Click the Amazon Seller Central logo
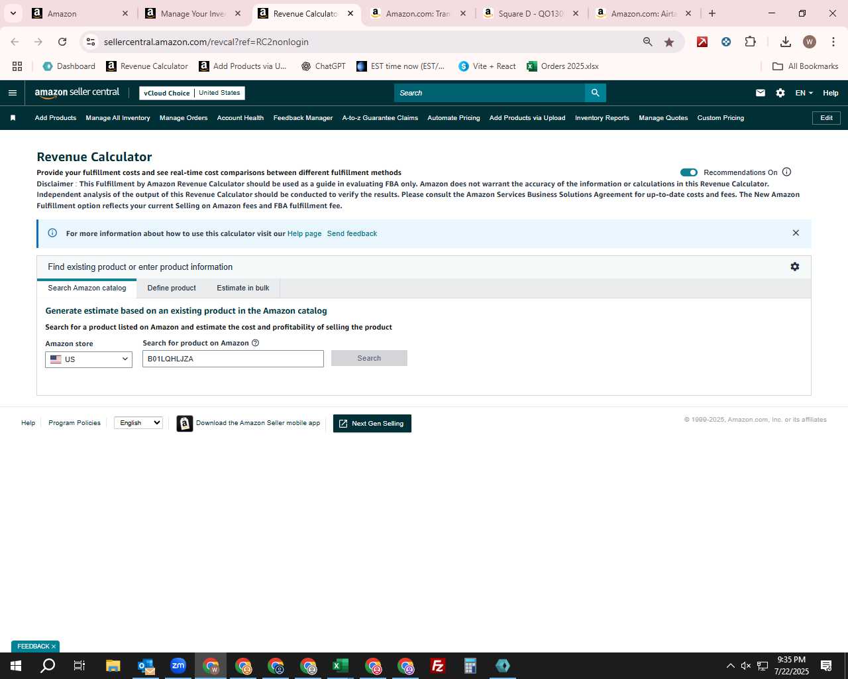The image size is (848, 679). pos(77,93)
